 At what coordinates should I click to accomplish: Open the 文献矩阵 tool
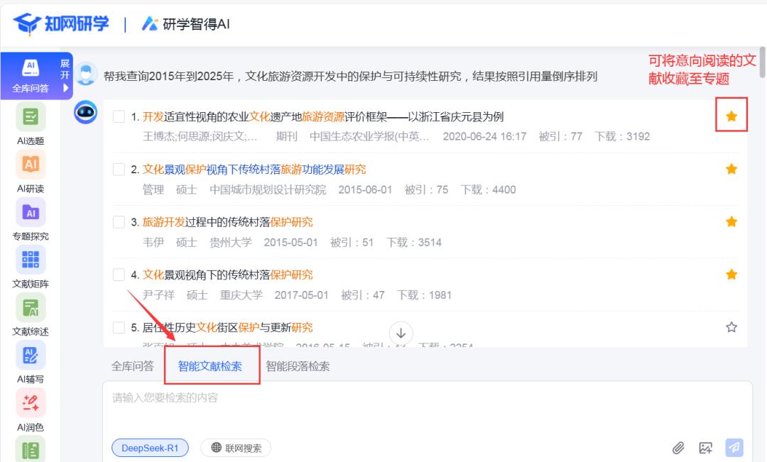31,268
